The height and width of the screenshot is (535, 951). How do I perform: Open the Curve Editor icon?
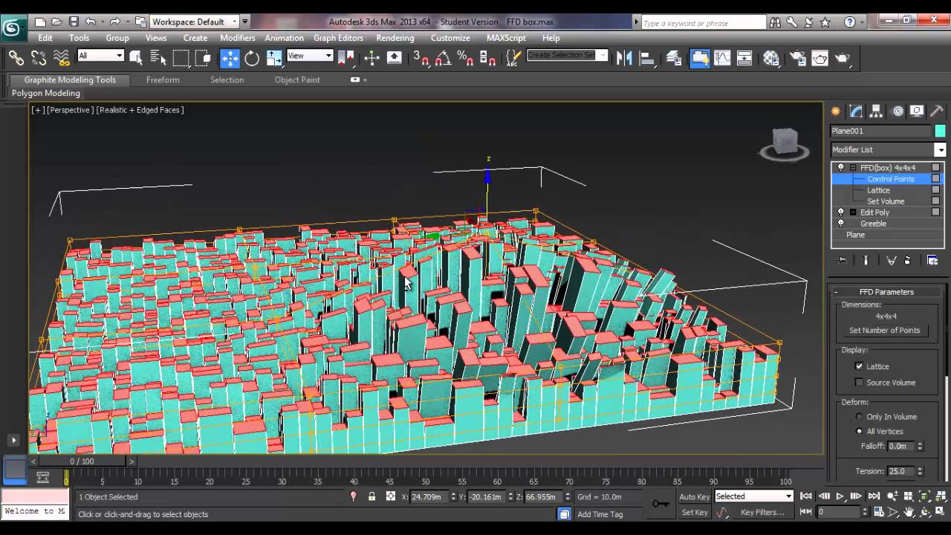(722, 58)
